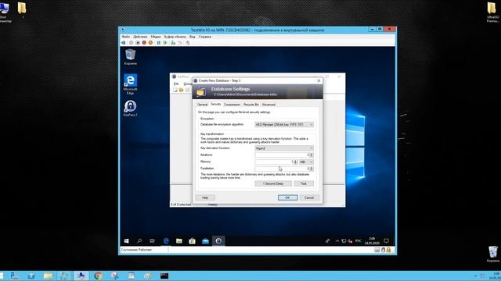
Task: Open Hyper-V Буфер обмена menu
Action: point(175,37)
